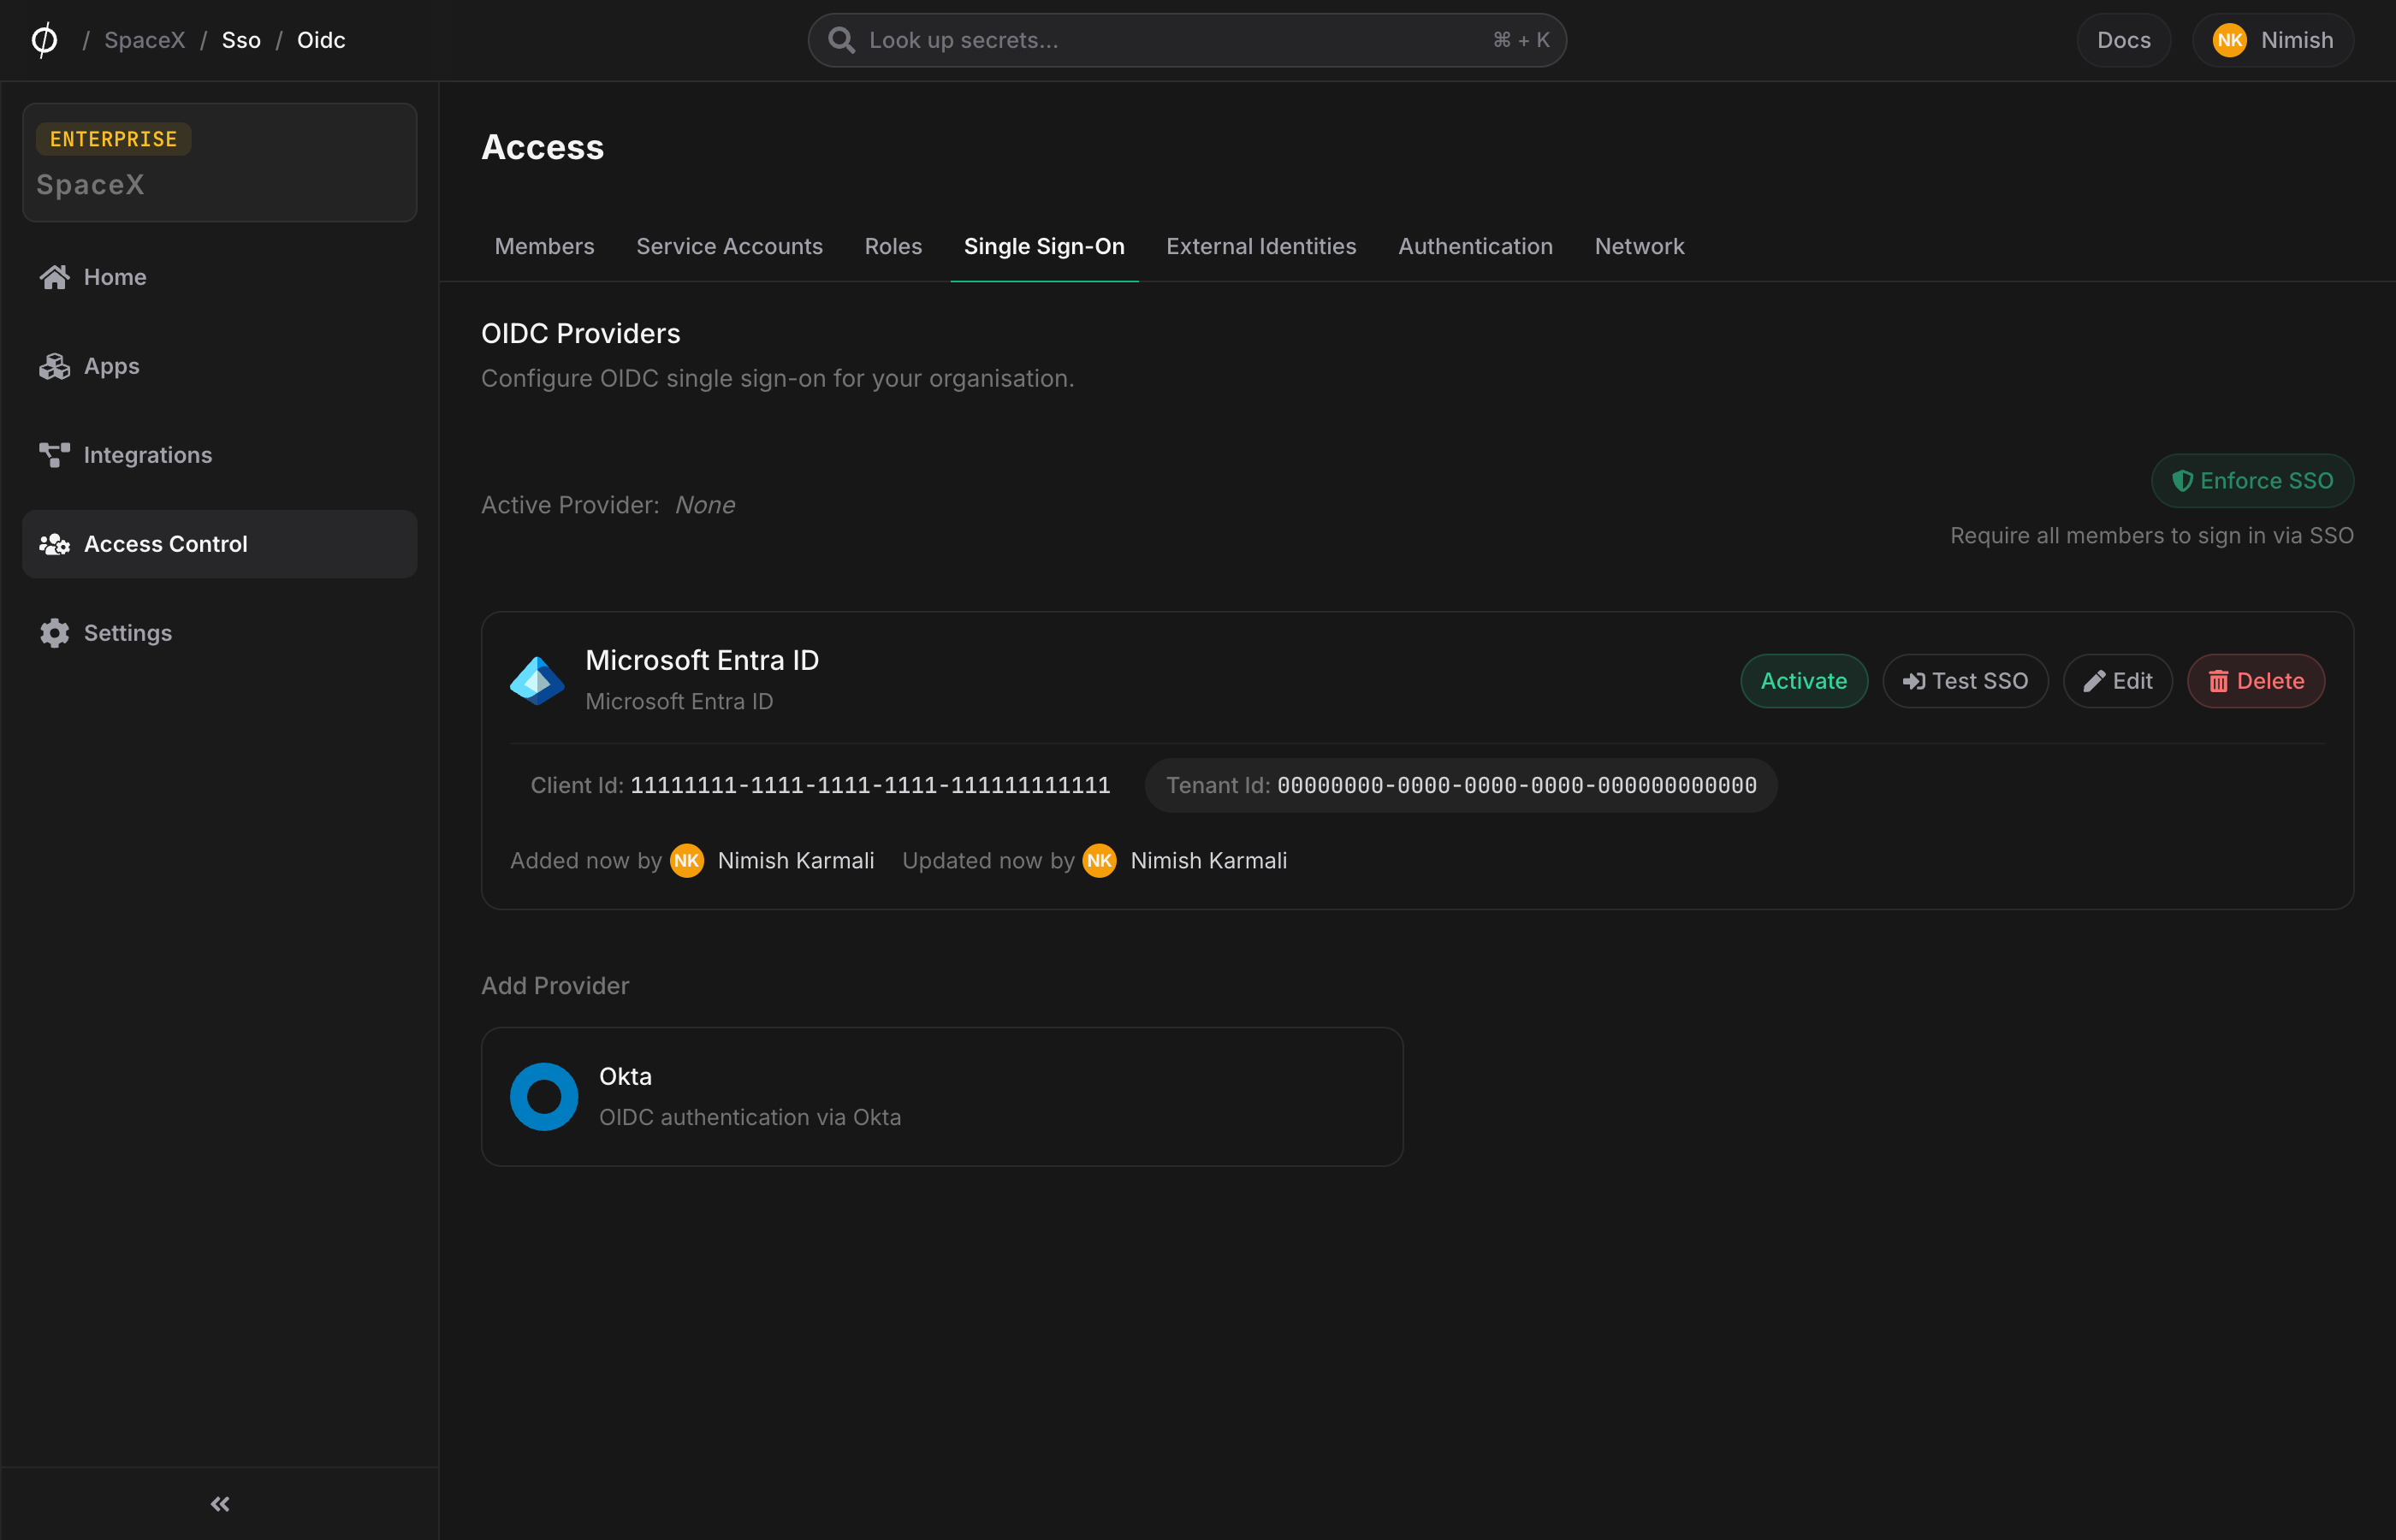Activate the Microsoft Entra ID provider
Viewport: 2396px width, 1540px height.
1803,680
